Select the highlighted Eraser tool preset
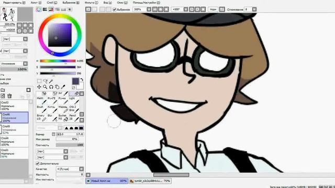Viewport: 335px width, 188px height. coord(74,93)
